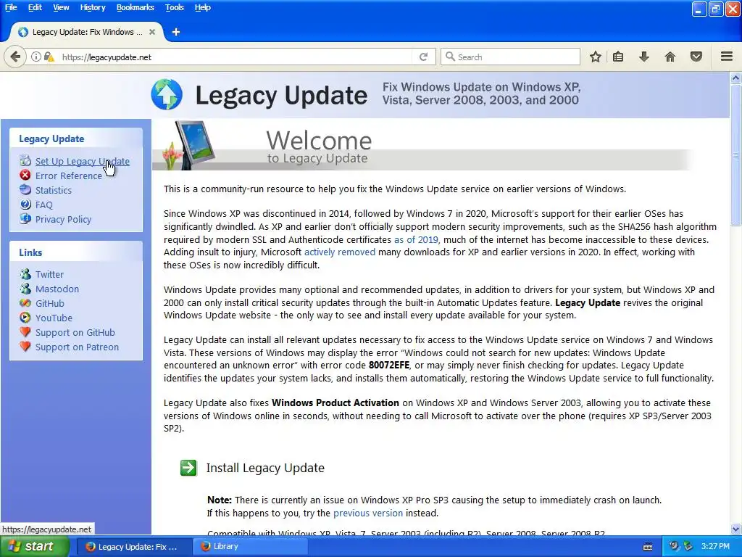The image size is (742, 557).
Task: Open the Statistics link
Action: 54,191
